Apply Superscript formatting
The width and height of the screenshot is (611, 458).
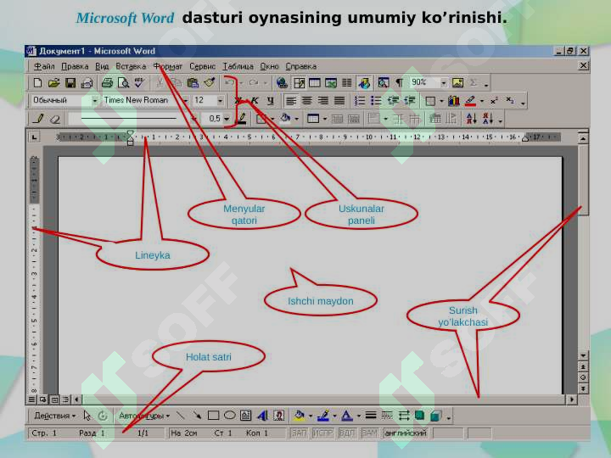tap(494, 101)
